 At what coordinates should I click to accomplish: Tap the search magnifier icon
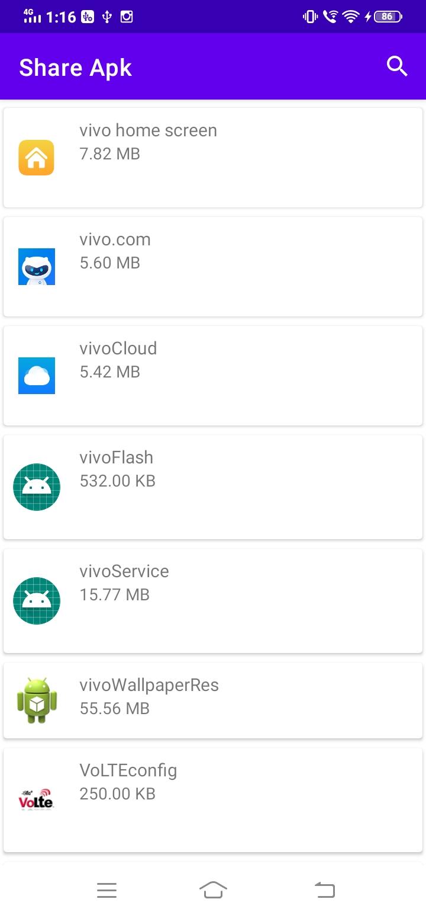[397, 66]
